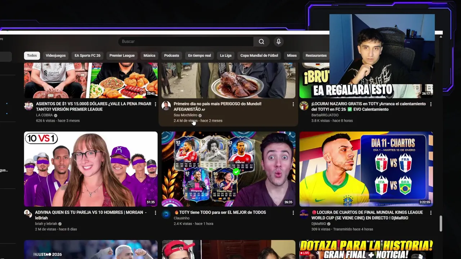This screenshot has width=461, height=259.
Task: Click the page vertical scrollbar thumb
Action: click(440, 224)
